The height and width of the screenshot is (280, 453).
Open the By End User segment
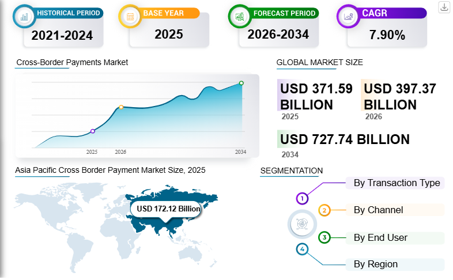395,237
